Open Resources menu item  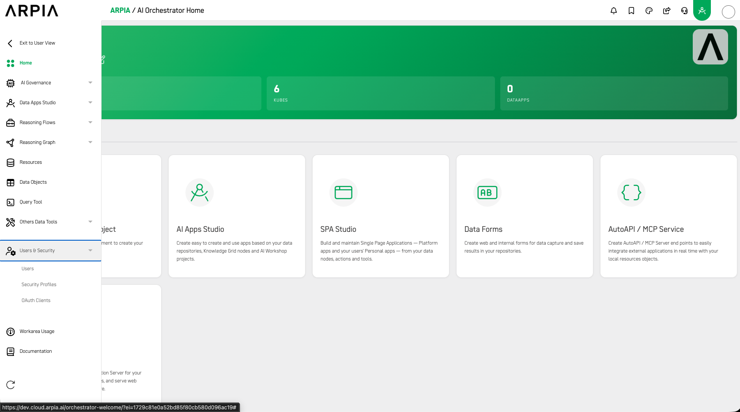30,163
